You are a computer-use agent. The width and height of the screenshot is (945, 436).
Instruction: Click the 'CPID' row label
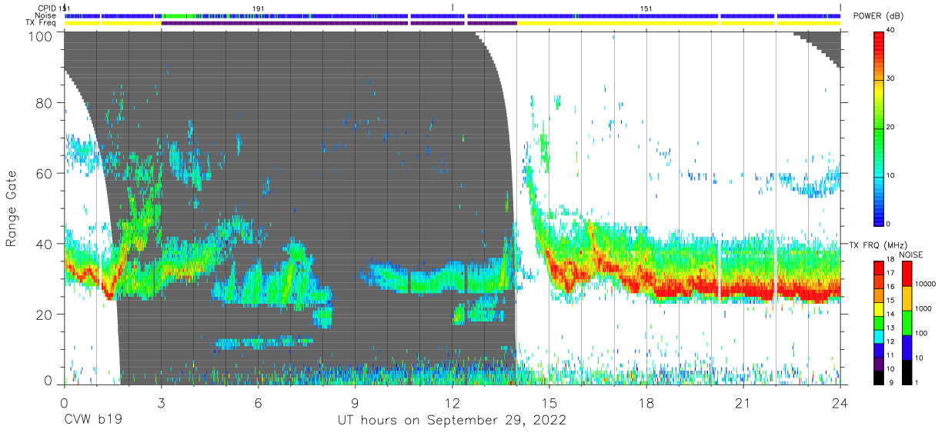tap(47, 8)
